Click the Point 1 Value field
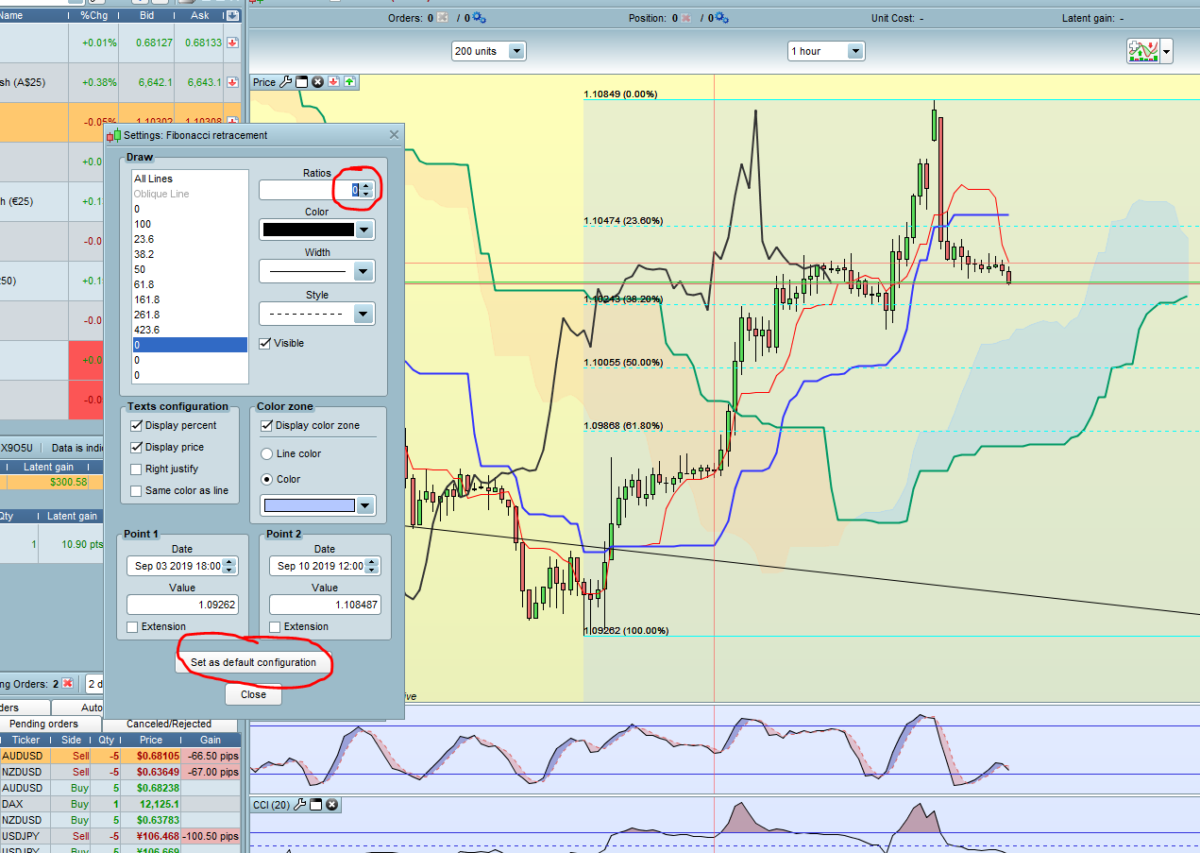Image resolution: width=1200 pixels, height=853 pixels. click(181, 604)
